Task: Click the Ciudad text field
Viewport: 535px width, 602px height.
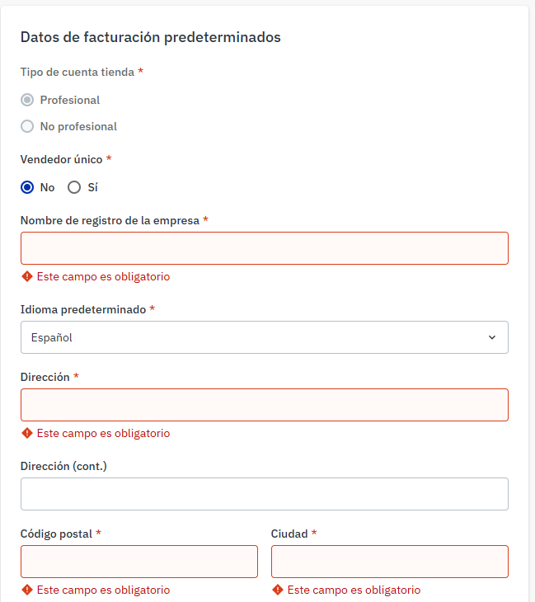Action: pos(390,562)
